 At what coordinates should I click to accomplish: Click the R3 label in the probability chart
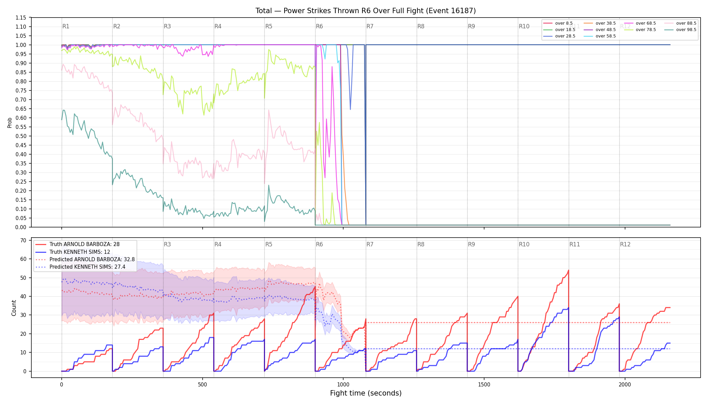(167, 26)
